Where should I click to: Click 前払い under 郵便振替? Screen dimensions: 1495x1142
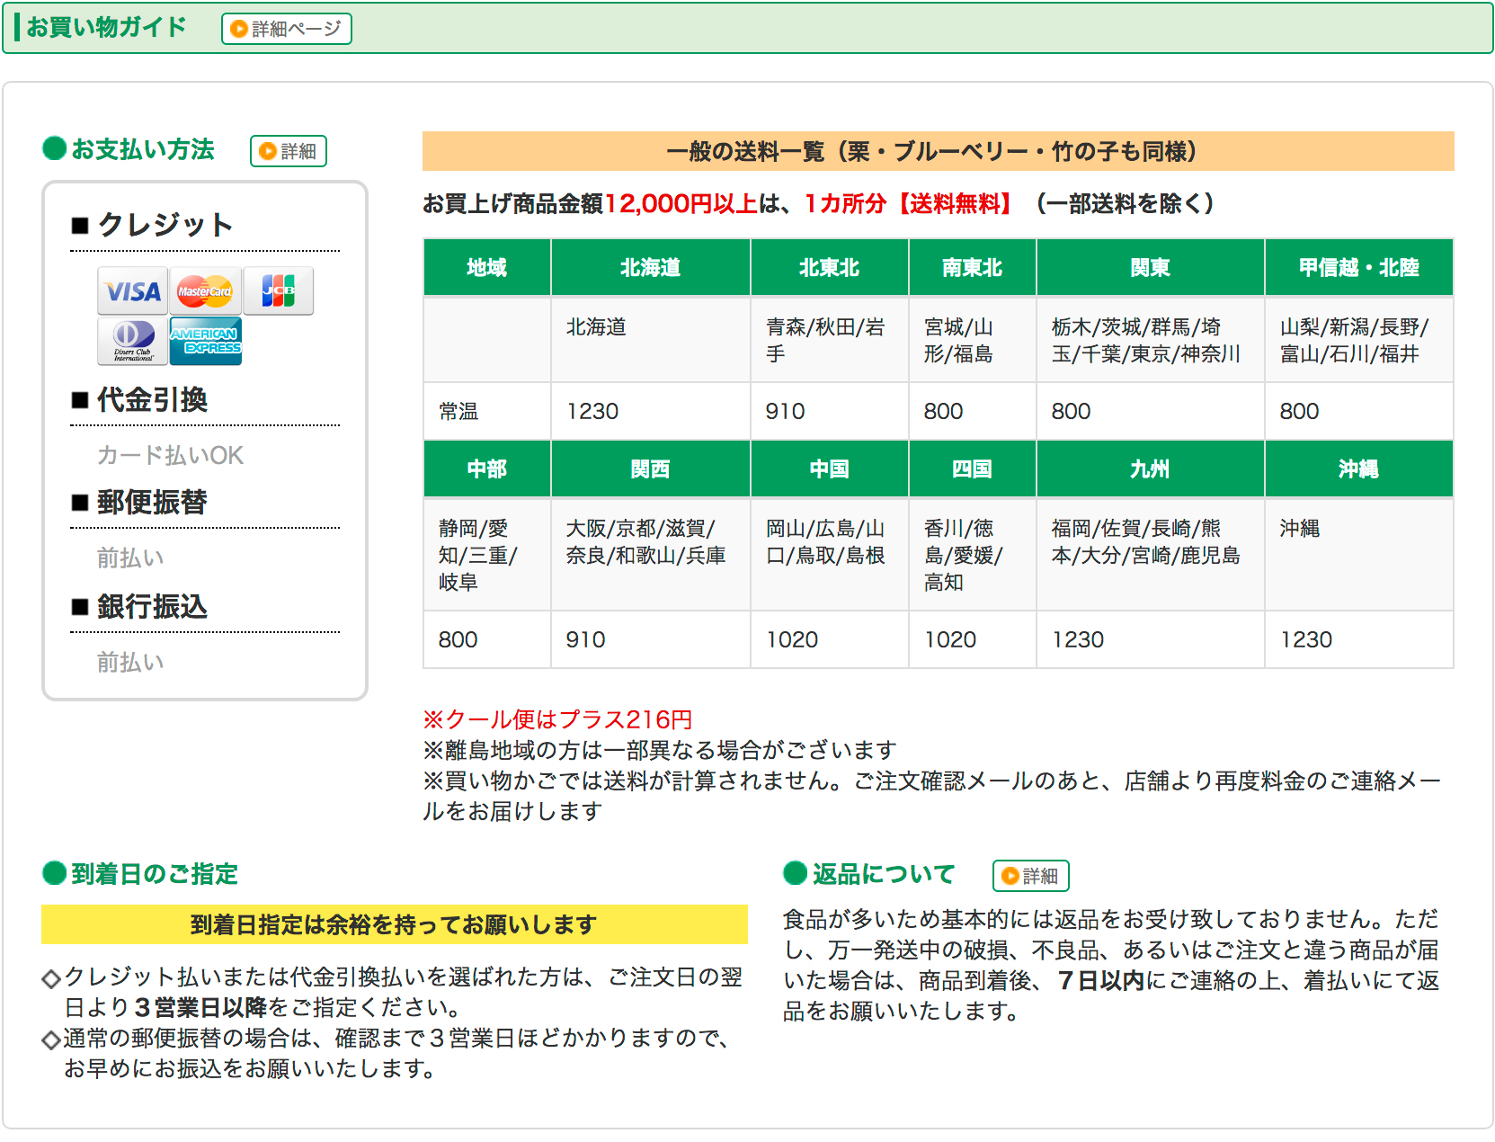pos(130,558)
